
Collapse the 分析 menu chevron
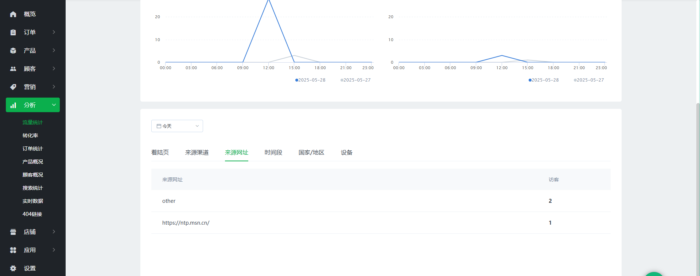pyautogui.click(x=54, y=105)
